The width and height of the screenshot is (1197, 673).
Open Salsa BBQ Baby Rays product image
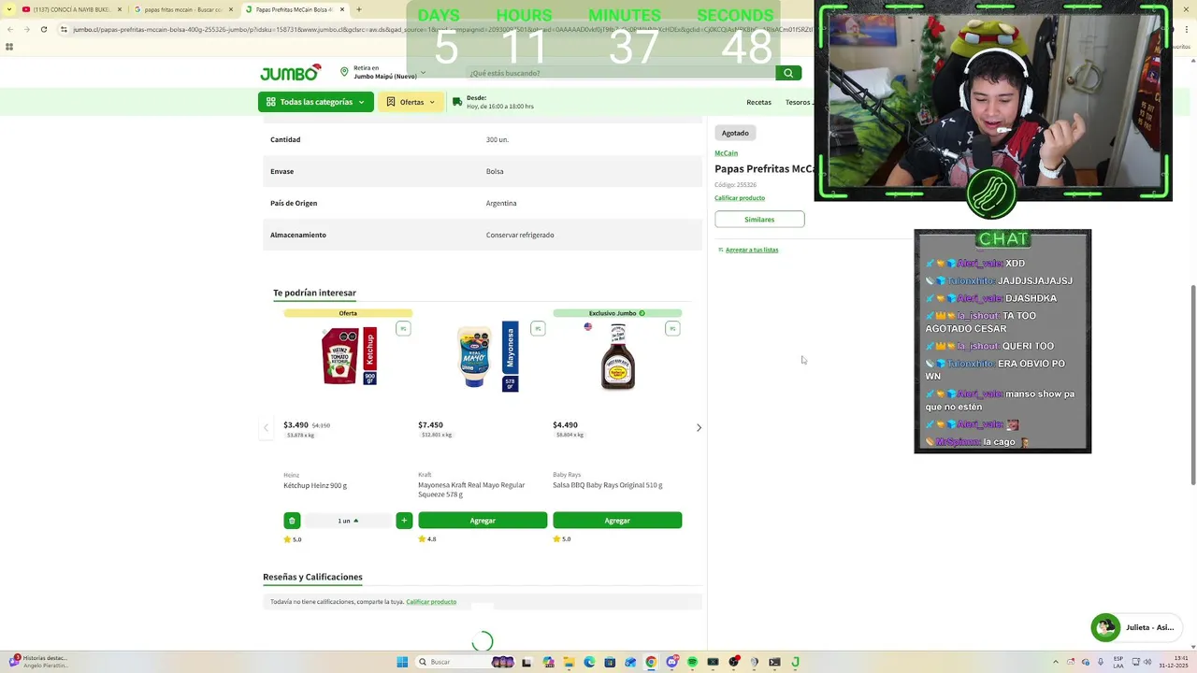(617, 356)
